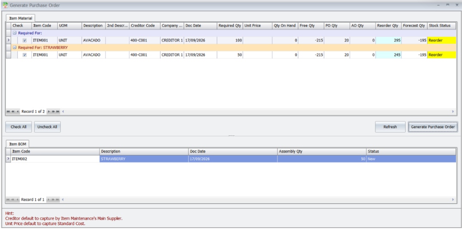
Task: Go to last record in Item BOM navigator
Action: pos(58,199)
